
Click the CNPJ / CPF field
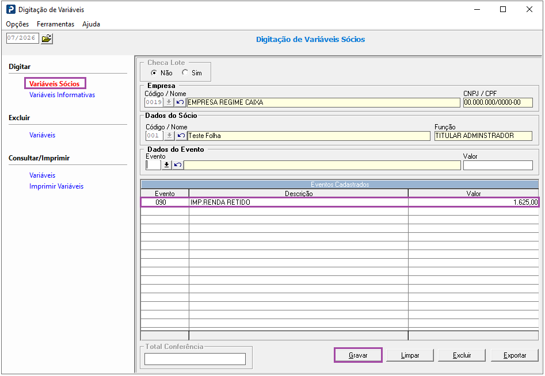pyautogui.click(x=498, y=102)
